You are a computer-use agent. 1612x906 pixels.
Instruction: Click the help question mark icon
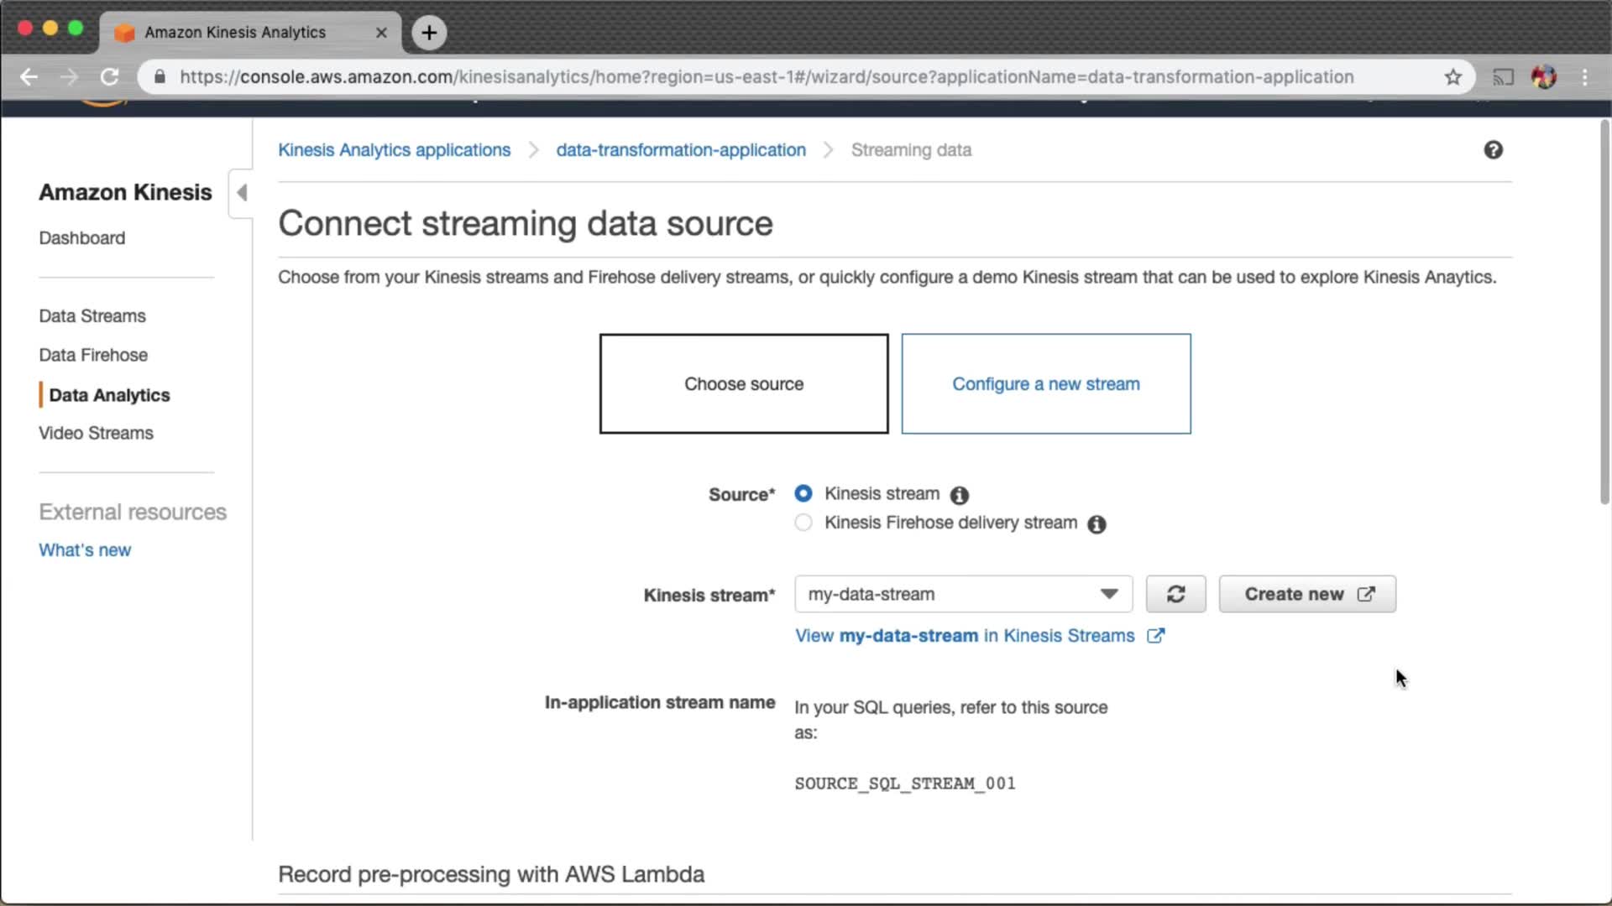(x=1493, y=150)
